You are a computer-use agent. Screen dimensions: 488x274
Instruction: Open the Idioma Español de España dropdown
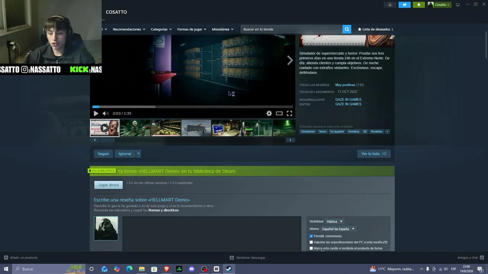[x=338, y=229]
